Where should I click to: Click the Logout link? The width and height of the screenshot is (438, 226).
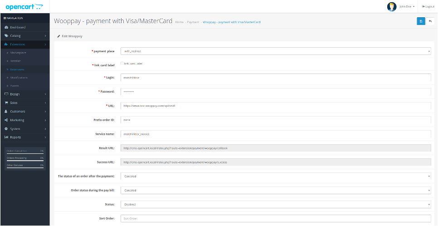pyautogui.click(x=428, y=6)
